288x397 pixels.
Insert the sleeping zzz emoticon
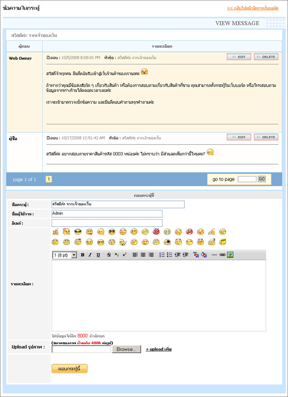tap(222, 242)
